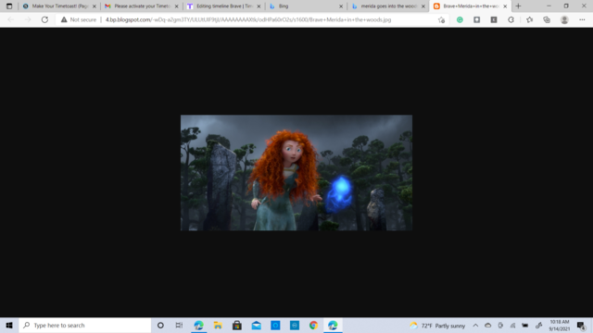This screenshot has height=333, width=593.
Task: Close the Bing tab
Action: [341, 6]
